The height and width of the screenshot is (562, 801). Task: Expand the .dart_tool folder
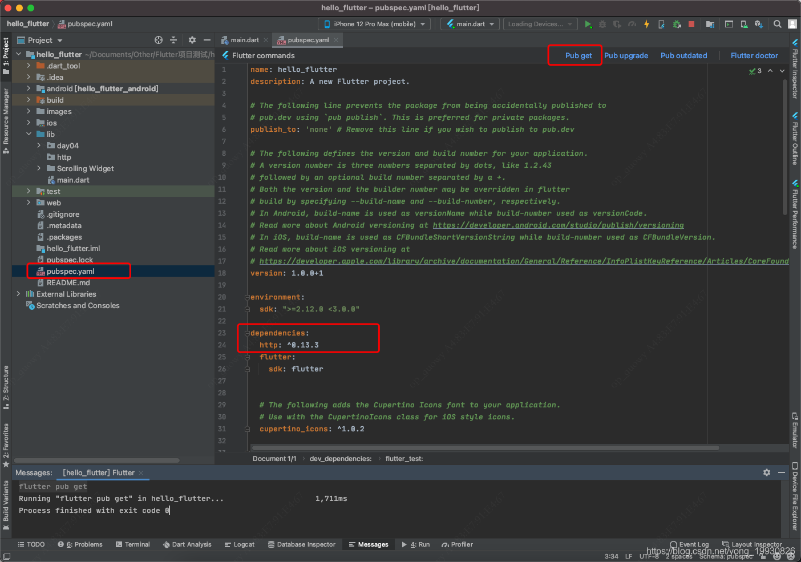29,66
